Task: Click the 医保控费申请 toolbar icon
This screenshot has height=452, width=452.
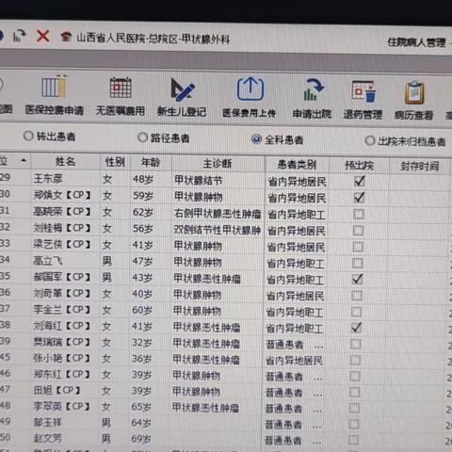Action: 55,87
